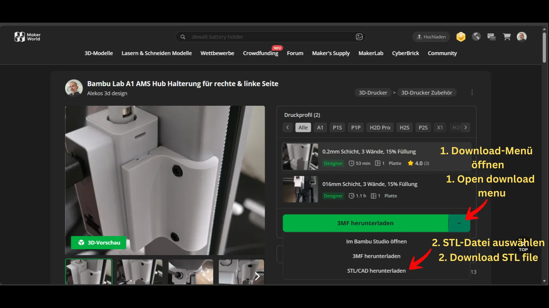Select the 0.2mm Schicht print profile

point(376,157)
